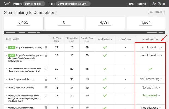Expand the emailsetup.ica.net row
This screenshot has height=109, width=169.
click(x=6, y=47)
